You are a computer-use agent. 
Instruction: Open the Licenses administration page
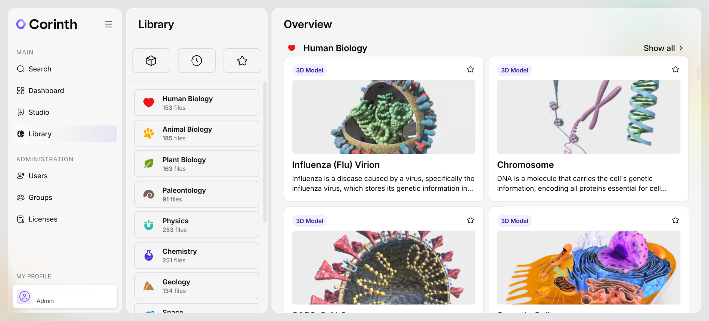(x=43, y=219)
